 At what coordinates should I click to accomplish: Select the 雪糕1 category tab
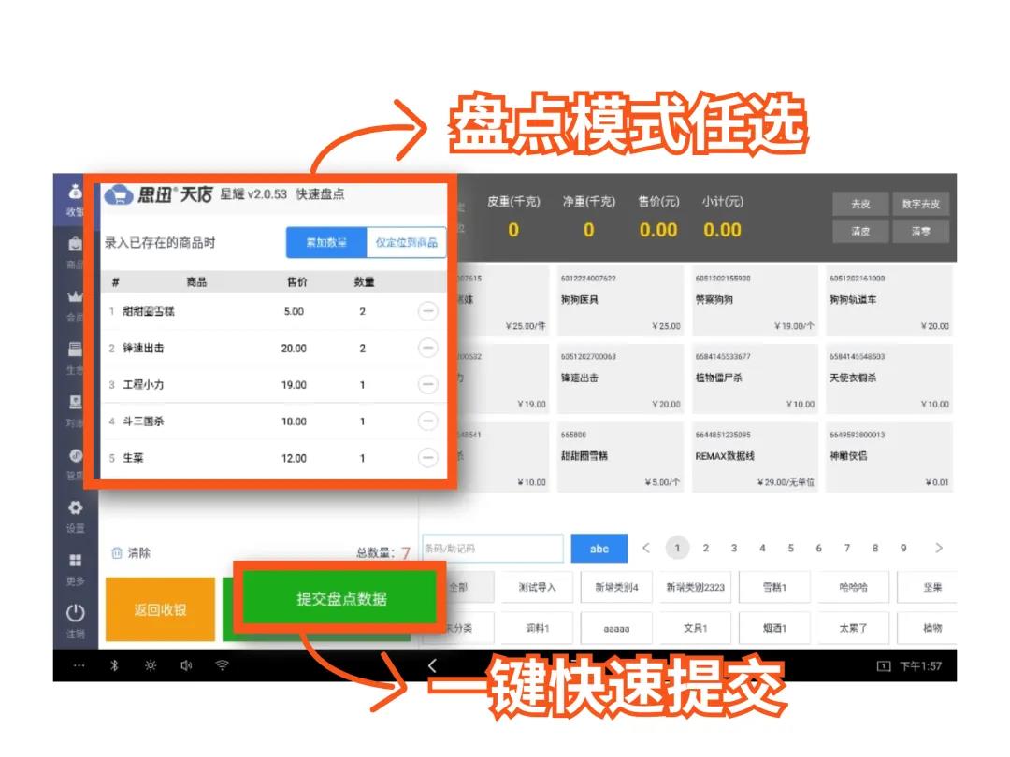[x=773, y=587]
